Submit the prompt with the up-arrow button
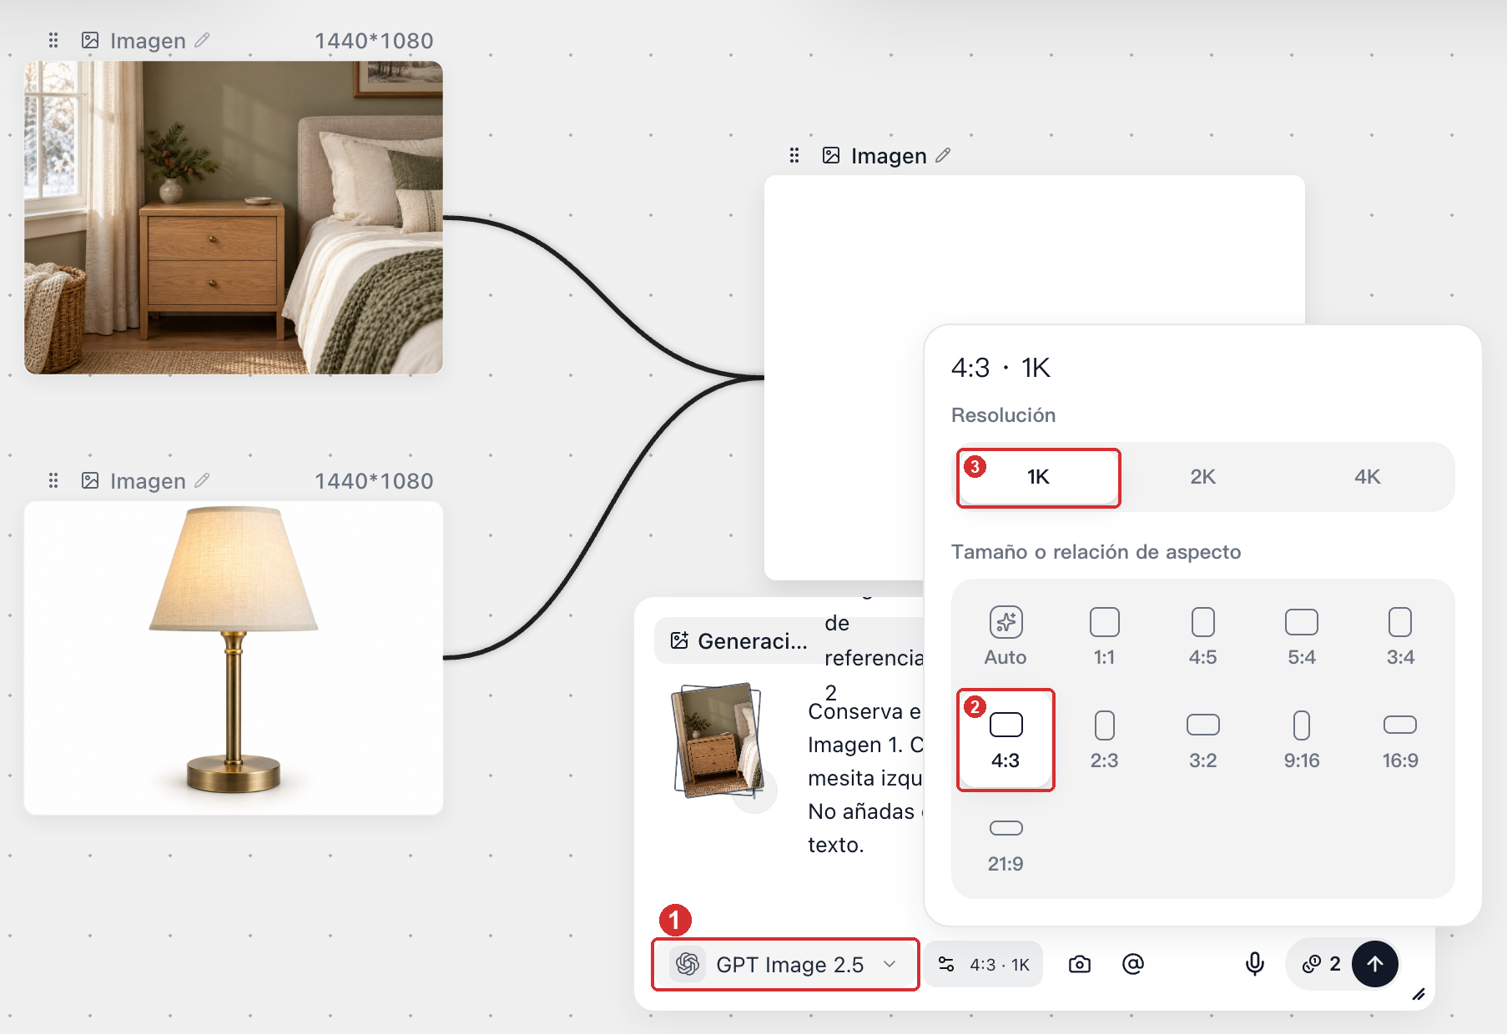The width and height of the screenshot is (1507, 1034). tap(1375, 964)
